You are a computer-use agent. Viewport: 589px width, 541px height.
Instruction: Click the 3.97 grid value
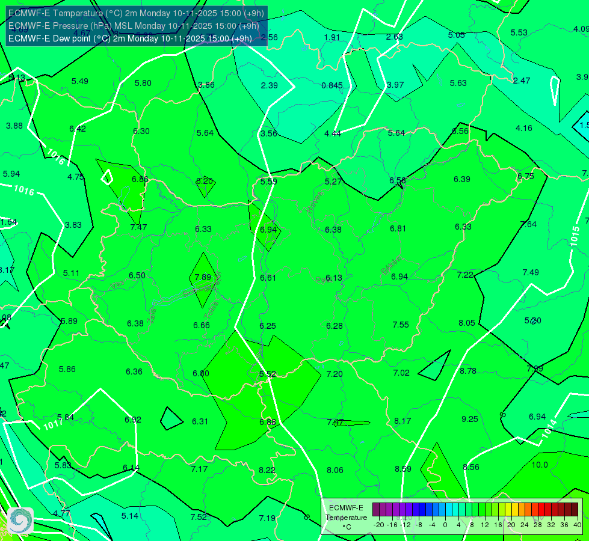(395, 85)
